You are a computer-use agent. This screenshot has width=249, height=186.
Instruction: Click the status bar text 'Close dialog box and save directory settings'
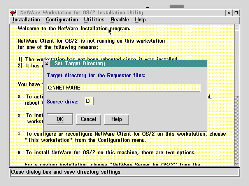66,172
